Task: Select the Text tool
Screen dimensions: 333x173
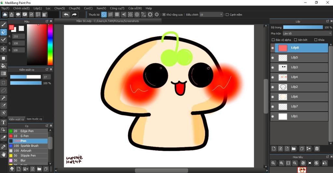Action: (x=3, y=122)
